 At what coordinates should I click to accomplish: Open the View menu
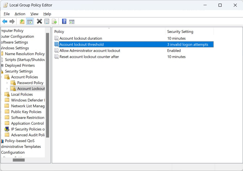pyautogui.click(x=34, y=14)
